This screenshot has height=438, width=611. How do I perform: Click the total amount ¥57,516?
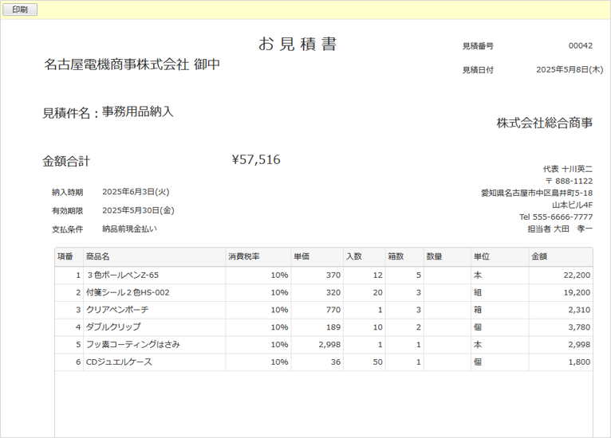[255, 159]
